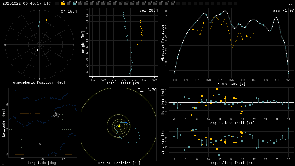Click the mass -1.97 label
Image resolution: width=295 pixels, height=166 pixels.
point(282,10)
